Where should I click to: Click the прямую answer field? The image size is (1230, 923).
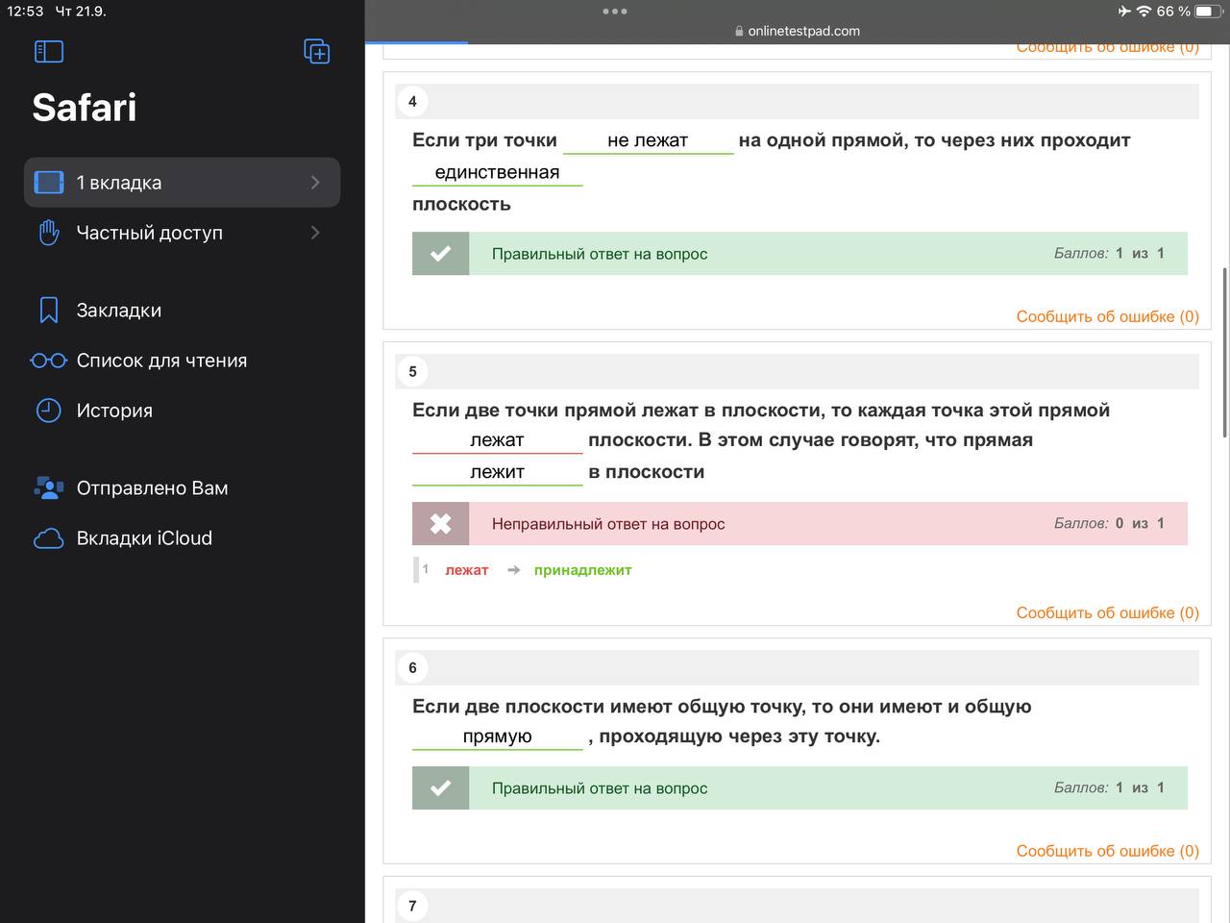[x=497, y=736]
